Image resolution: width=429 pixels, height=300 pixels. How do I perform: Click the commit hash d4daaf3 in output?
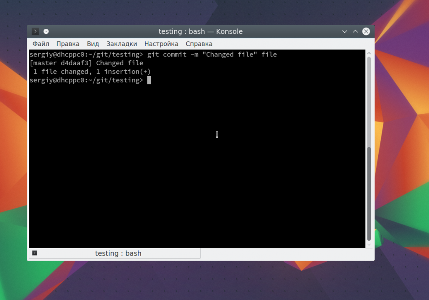pos(77,63)
